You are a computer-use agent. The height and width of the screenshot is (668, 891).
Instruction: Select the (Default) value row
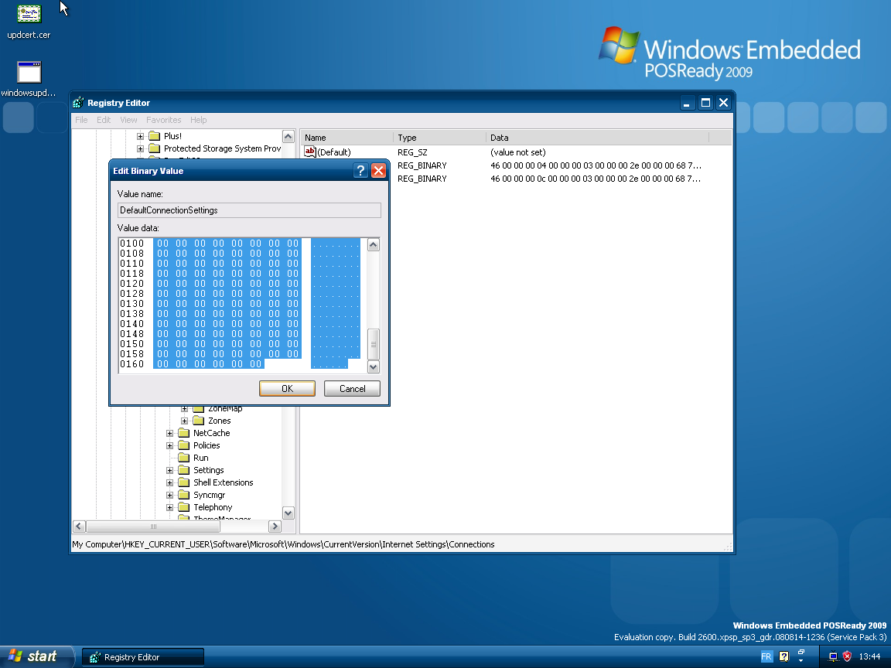pyautogui.click(x=516, y=152)
